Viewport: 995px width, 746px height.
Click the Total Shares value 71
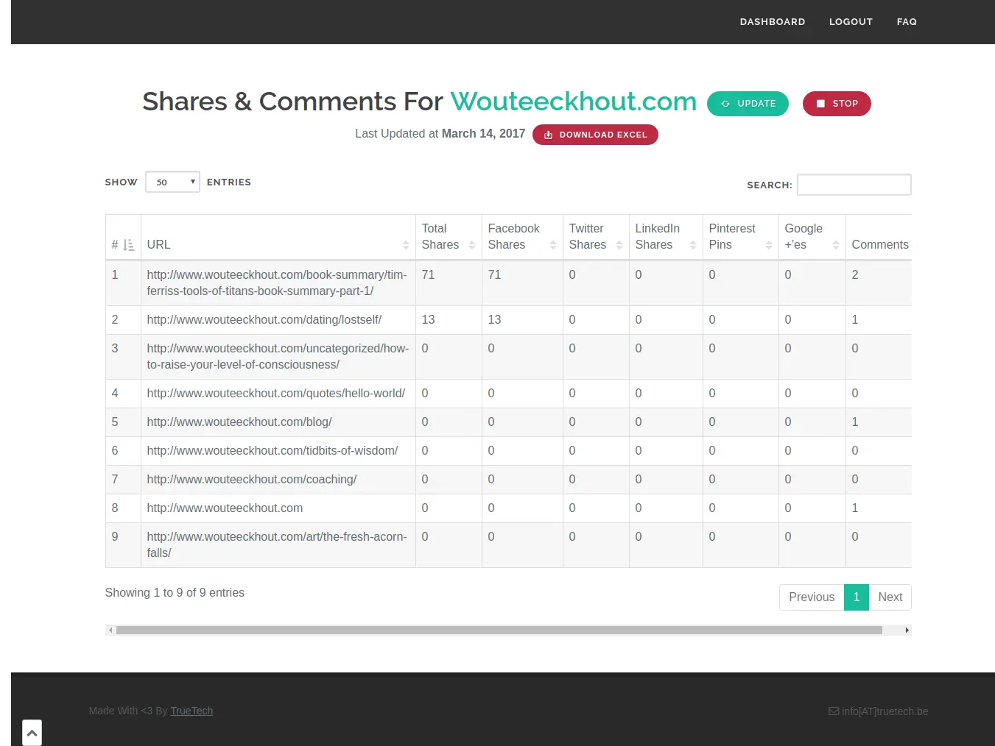point(428,275)
